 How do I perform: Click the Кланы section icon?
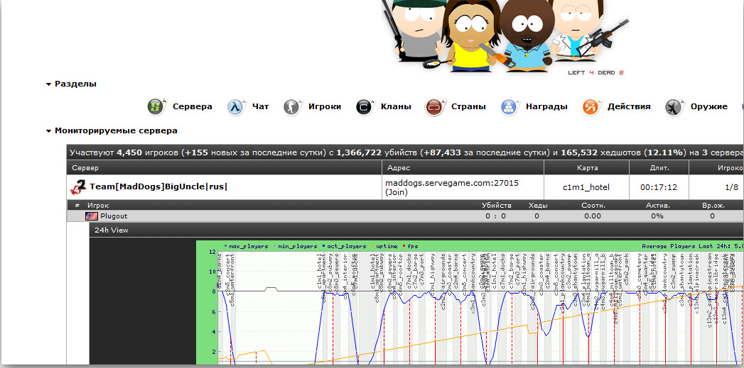tap(364, 107)
